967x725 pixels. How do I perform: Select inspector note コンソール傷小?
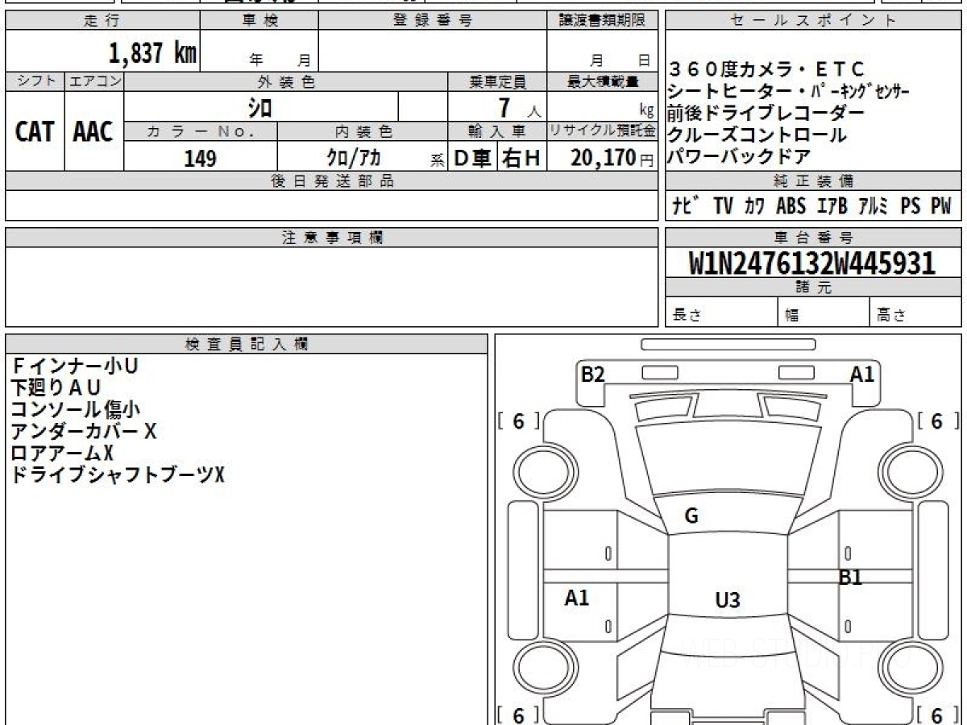74,409
